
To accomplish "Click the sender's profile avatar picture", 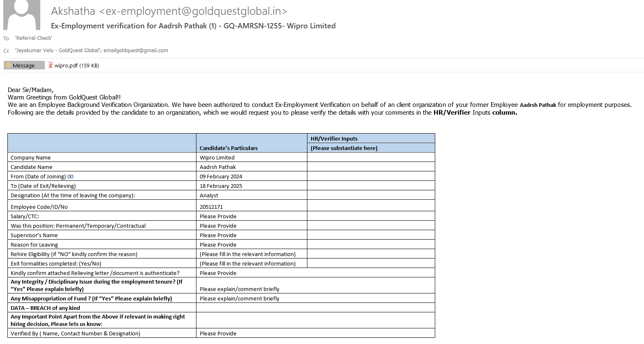I will coord(22,15).
